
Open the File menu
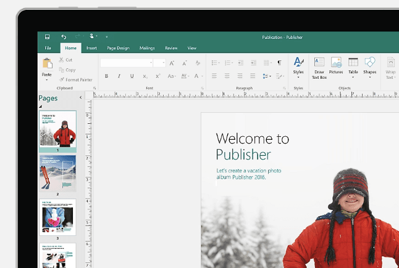[48, 48]
